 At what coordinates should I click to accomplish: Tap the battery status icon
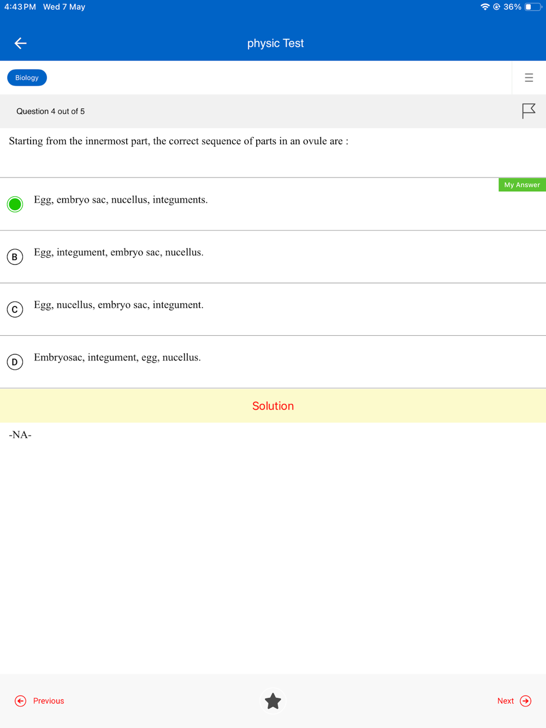coord(533,7)
